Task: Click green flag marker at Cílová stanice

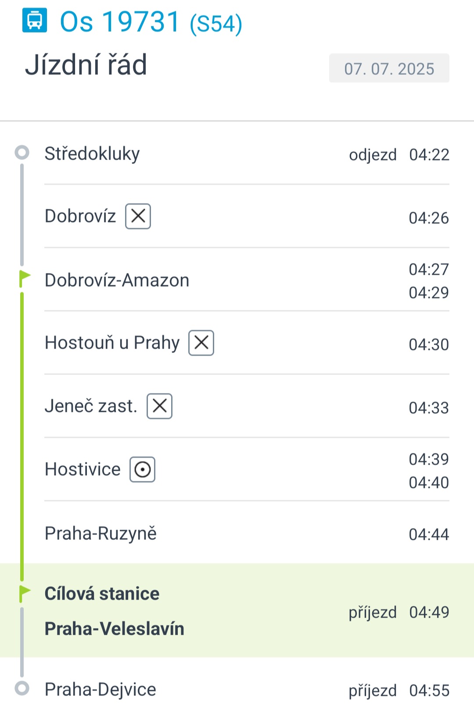Action: tap(25, 593)
